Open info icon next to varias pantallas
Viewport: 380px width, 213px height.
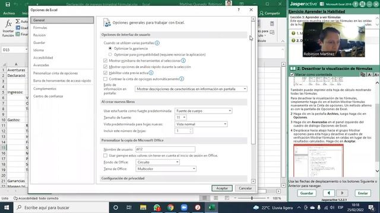[x=157, y=43]
